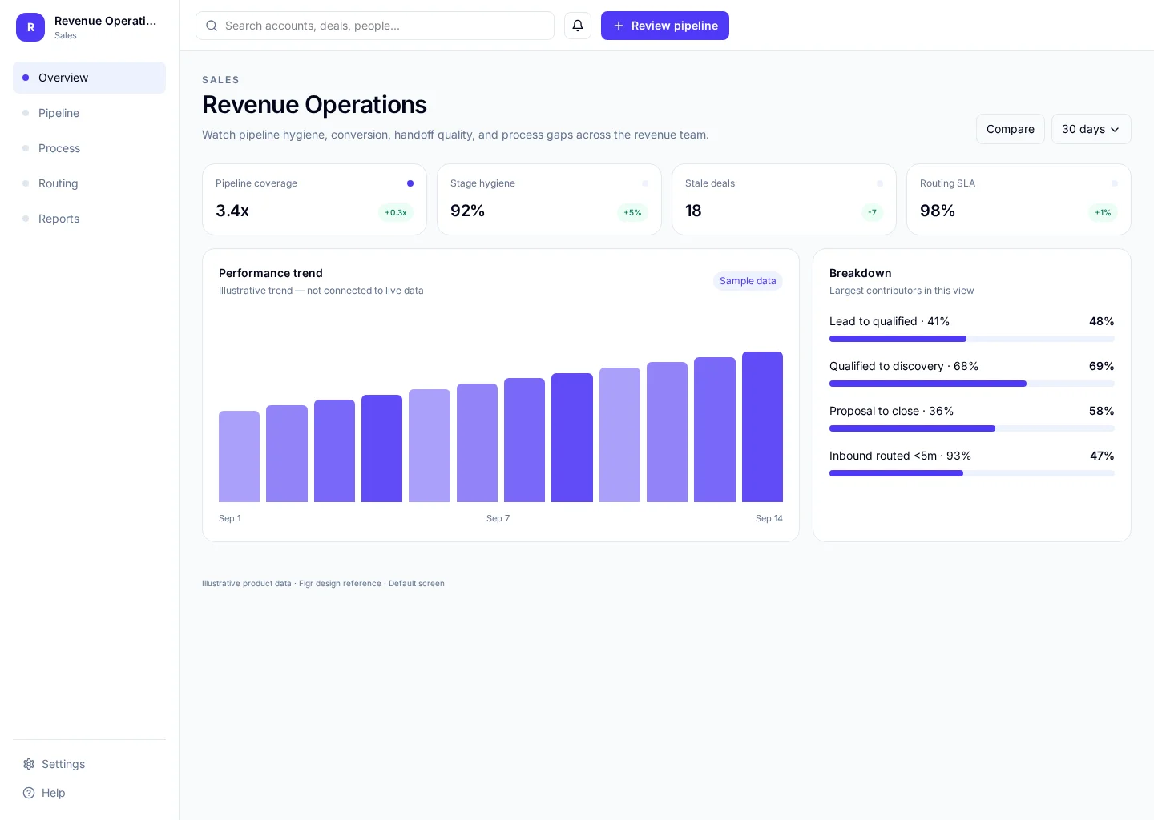This screenshot has height=820, width=1154.
Task: Click the Sample data badge
Action: click(748, 281)
